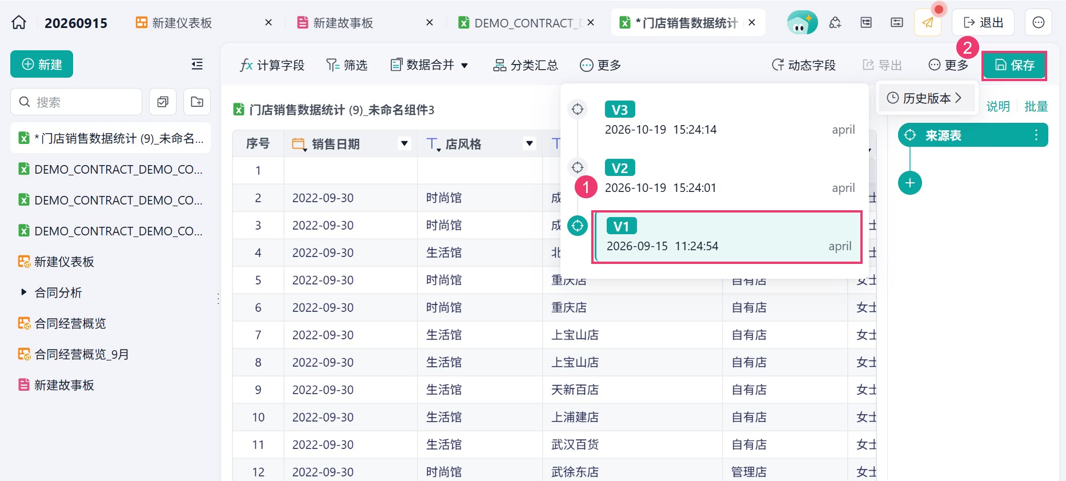Open the 分类汇总 tool

(x=526, y=65)
